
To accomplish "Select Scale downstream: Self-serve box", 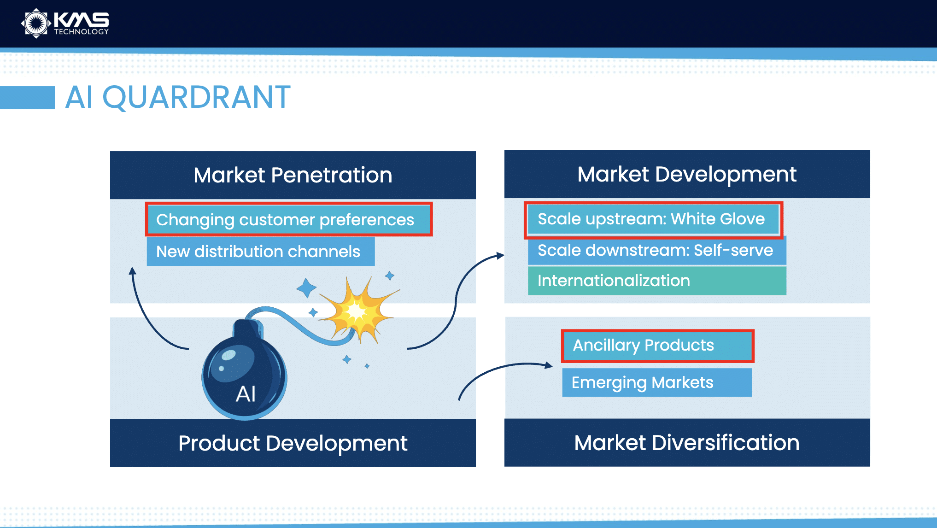I will tap(657, 251).
